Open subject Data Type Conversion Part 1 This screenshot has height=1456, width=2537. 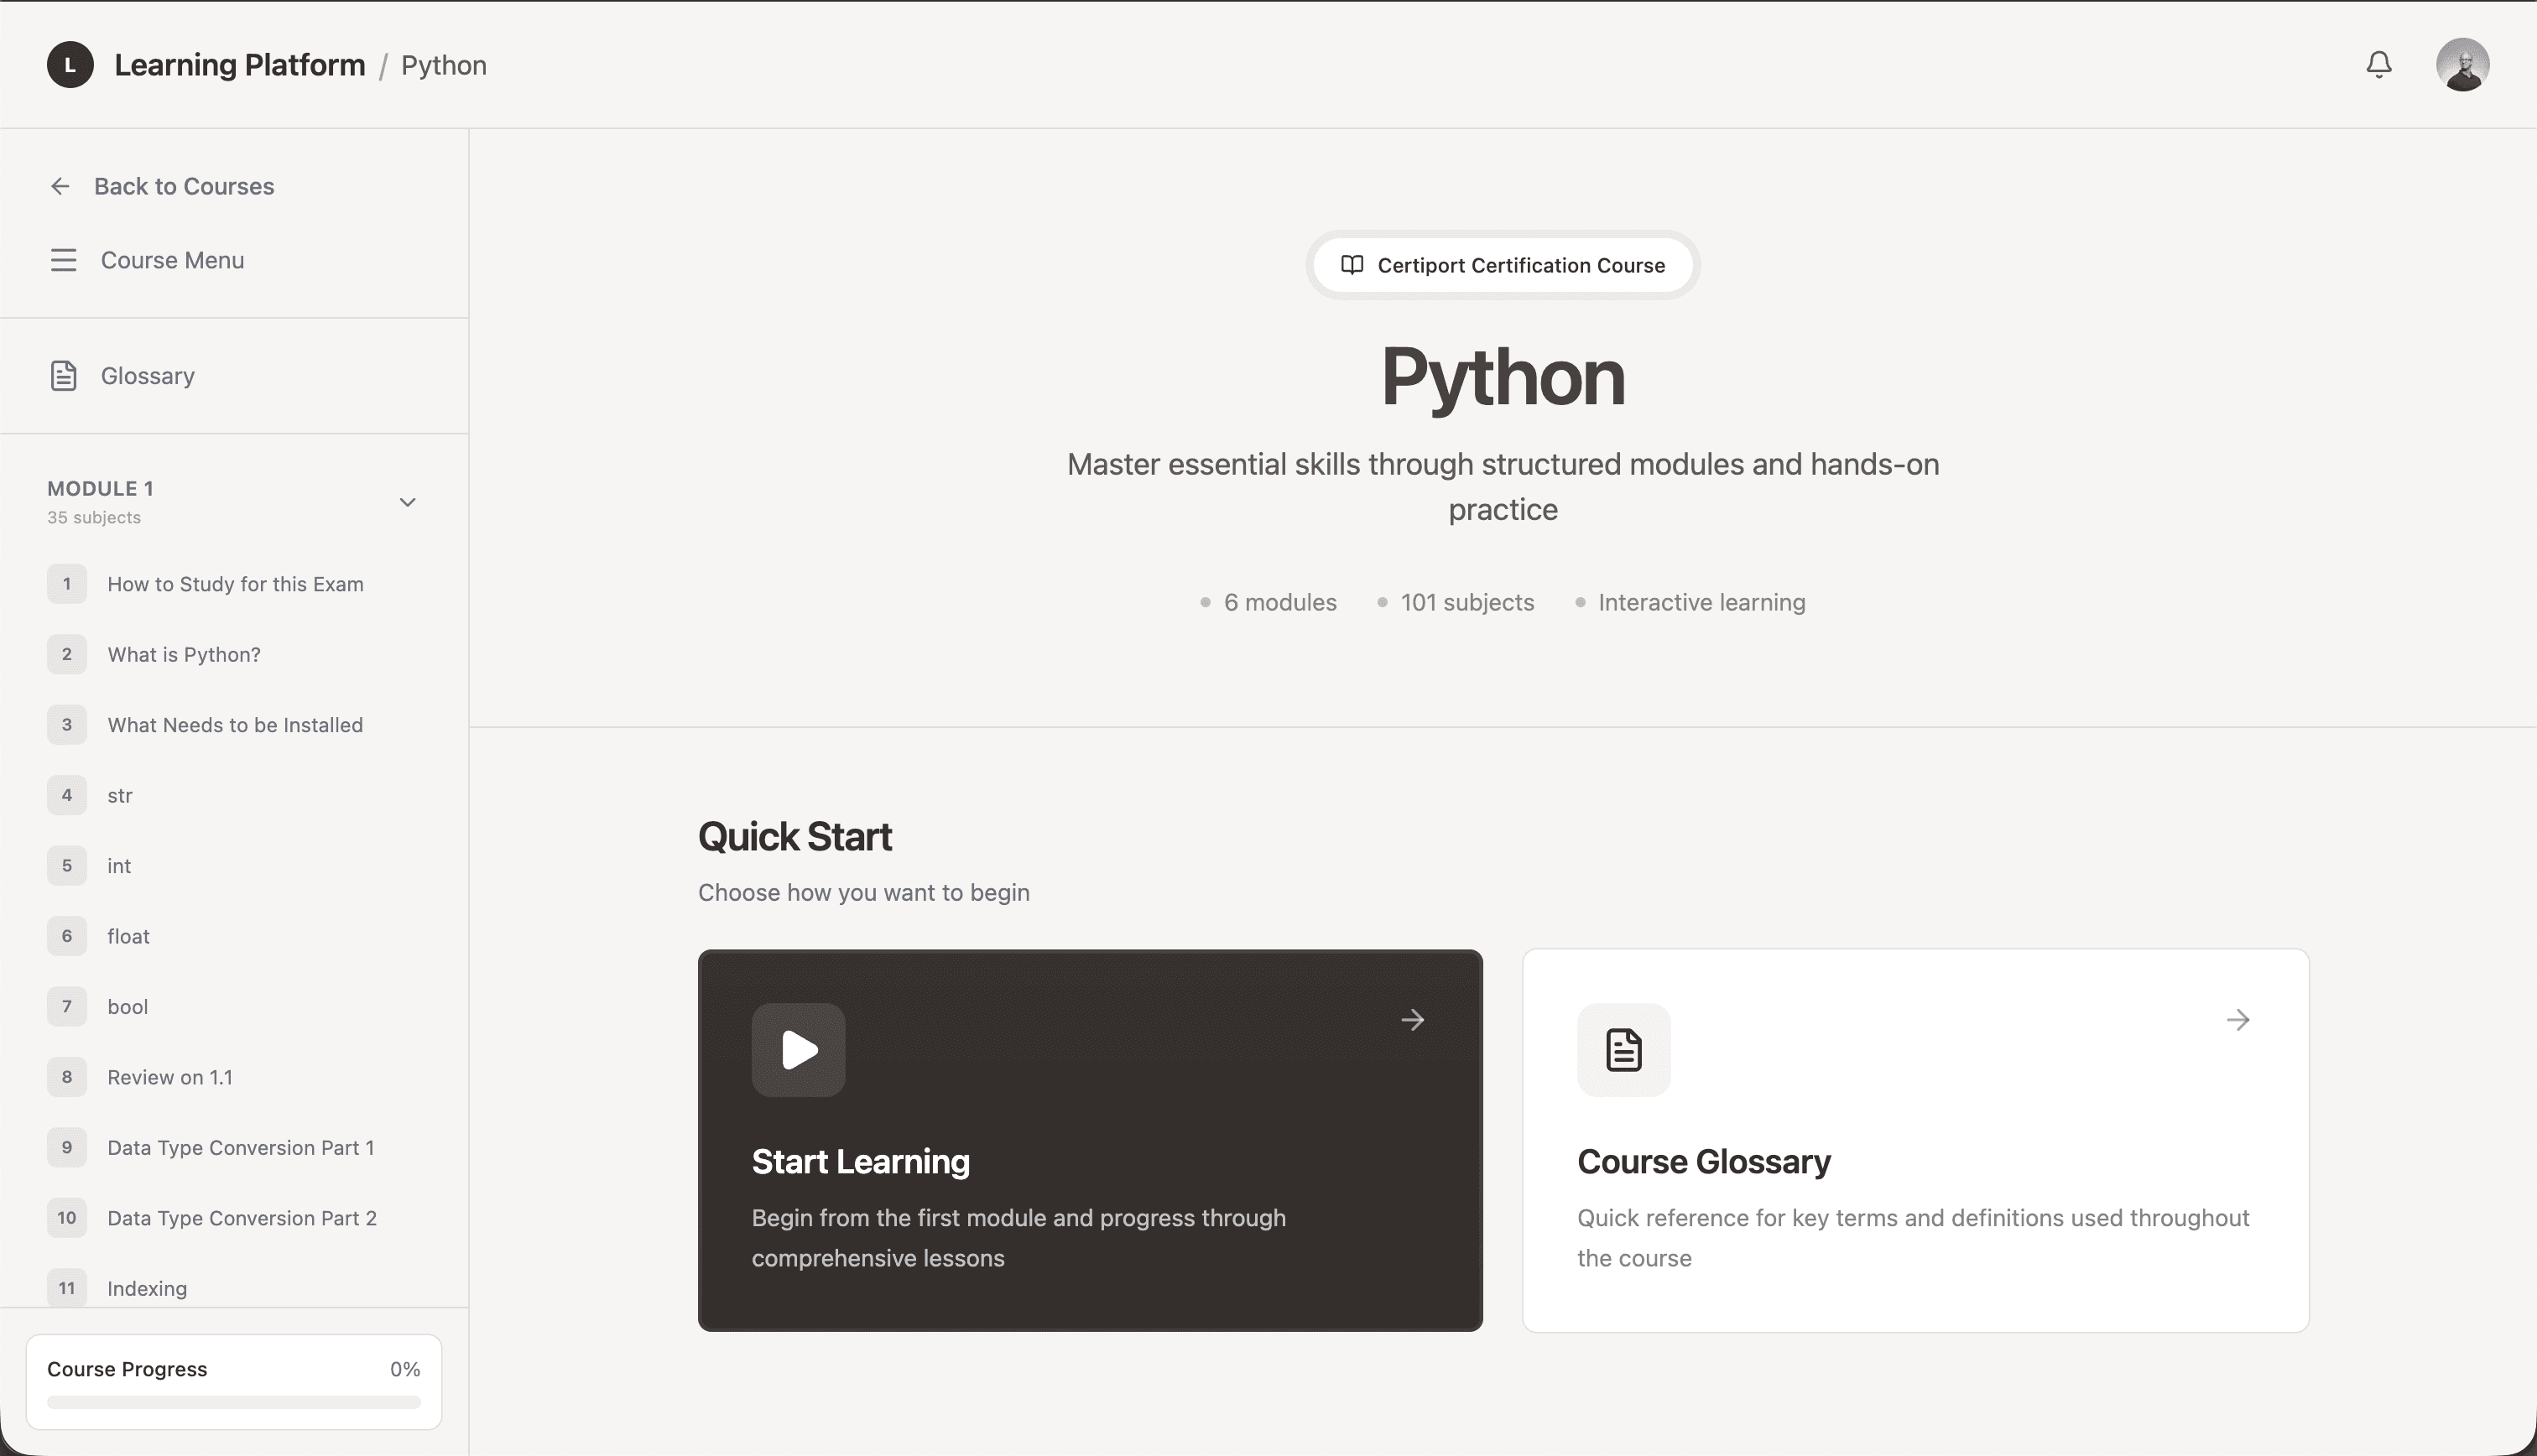240,1147
